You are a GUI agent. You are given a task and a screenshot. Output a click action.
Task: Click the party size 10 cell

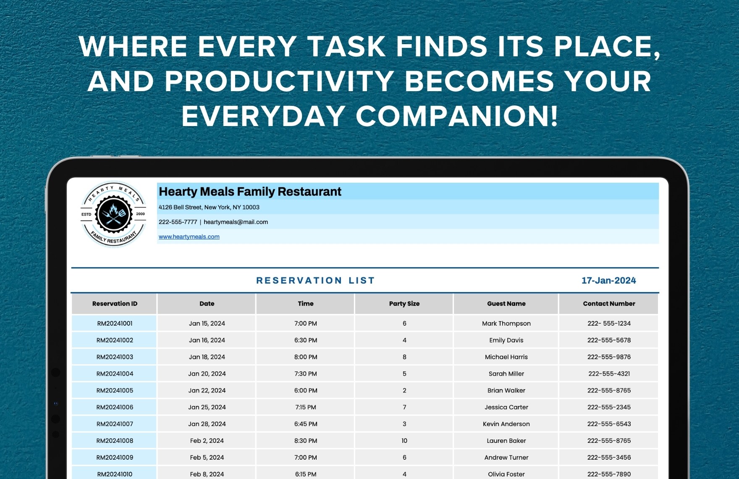404,441
